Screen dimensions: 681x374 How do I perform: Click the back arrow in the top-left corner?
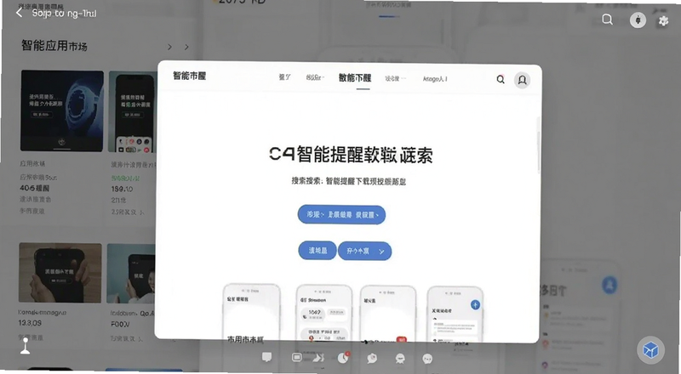click(x=19, y=13)
